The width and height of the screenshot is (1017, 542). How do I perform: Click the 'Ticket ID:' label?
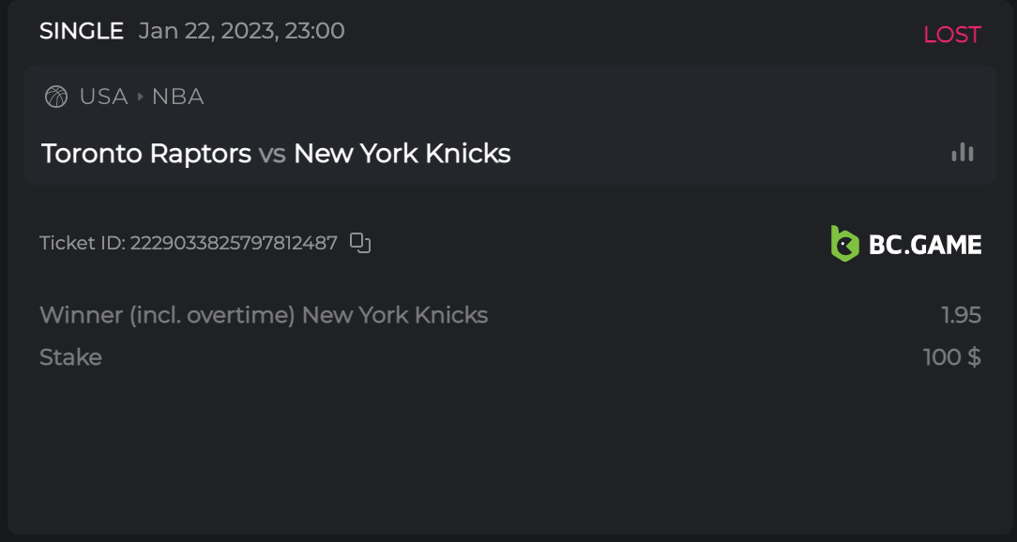coord(83,243)
